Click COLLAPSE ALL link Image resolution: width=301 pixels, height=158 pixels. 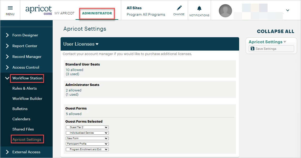(275, 31)
